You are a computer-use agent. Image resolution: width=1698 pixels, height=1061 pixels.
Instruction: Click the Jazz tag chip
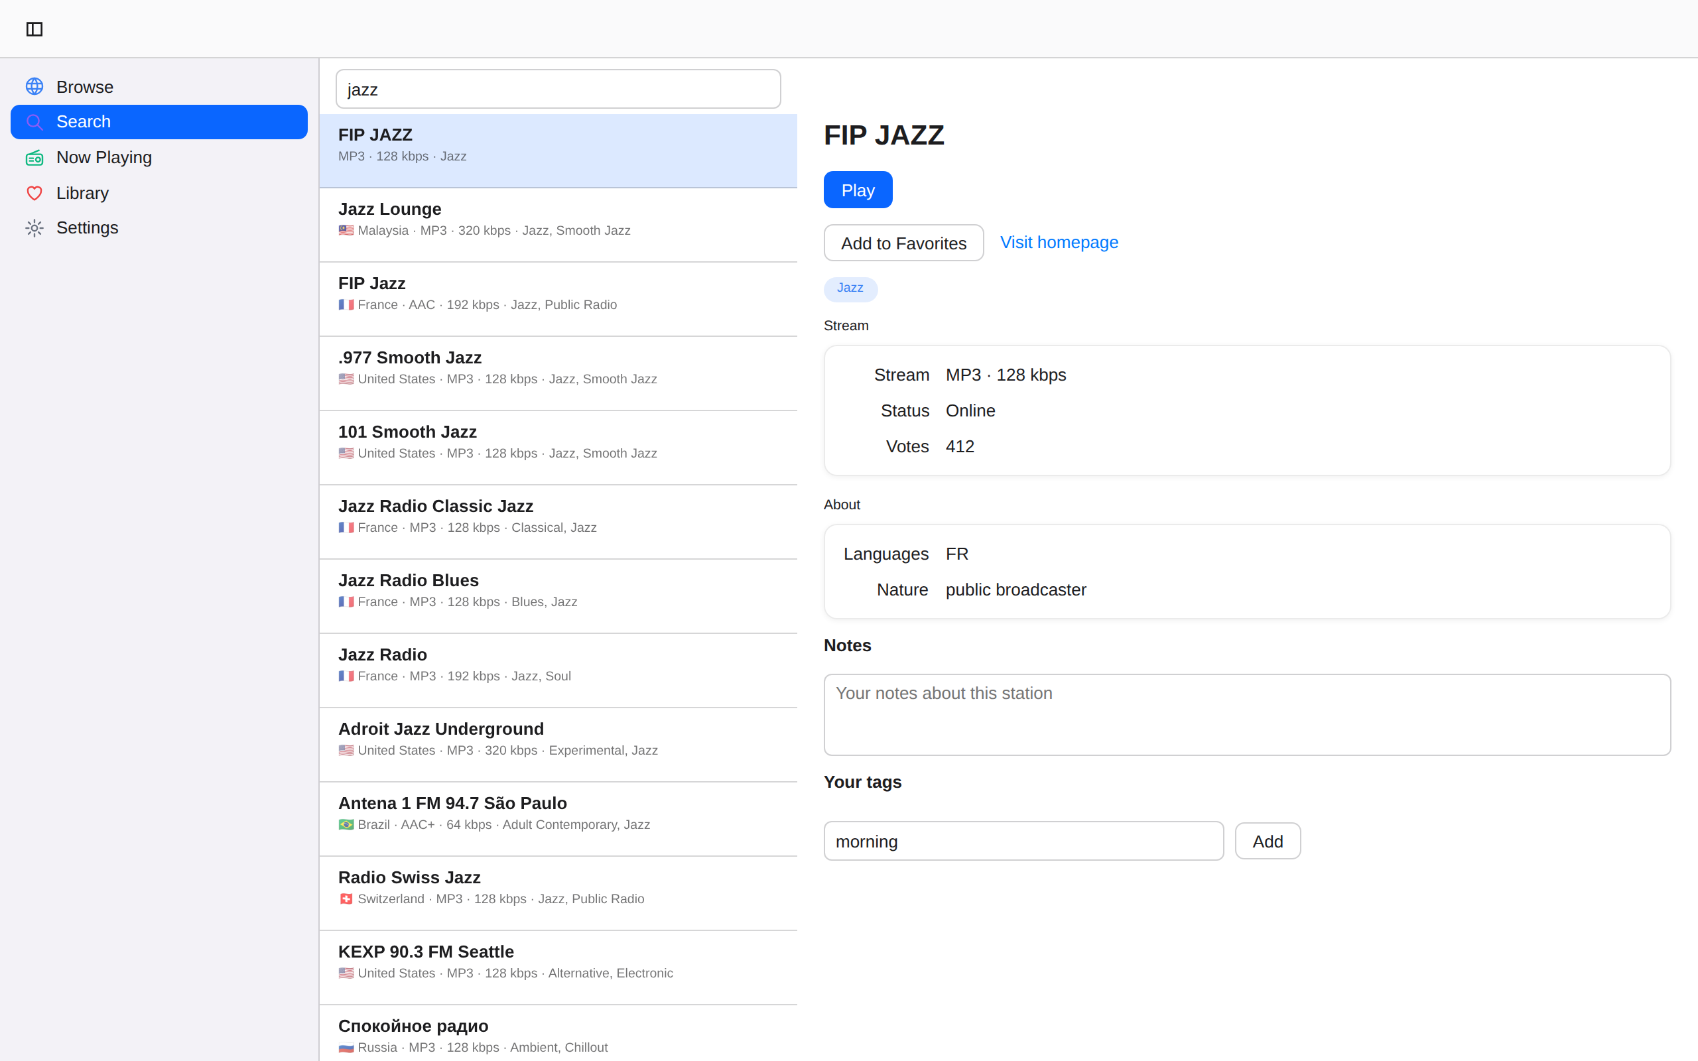(850, 288)
